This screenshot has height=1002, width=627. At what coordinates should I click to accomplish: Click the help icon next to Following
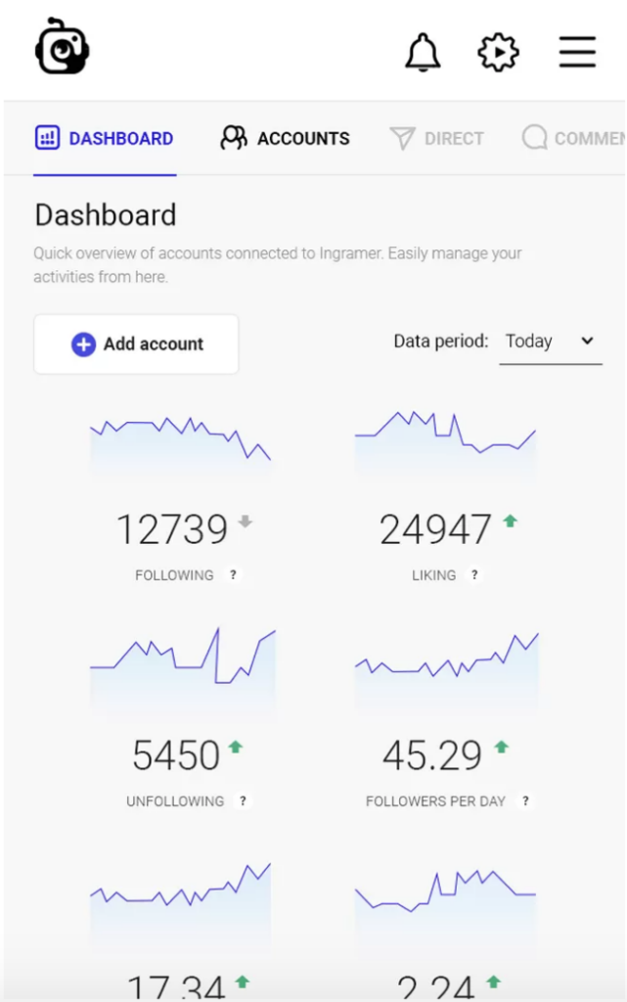pyautogui.click(x=233, y=575)
